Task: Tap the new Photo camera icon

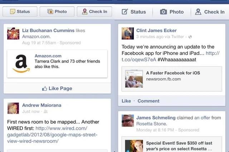Action: (164, 12)
